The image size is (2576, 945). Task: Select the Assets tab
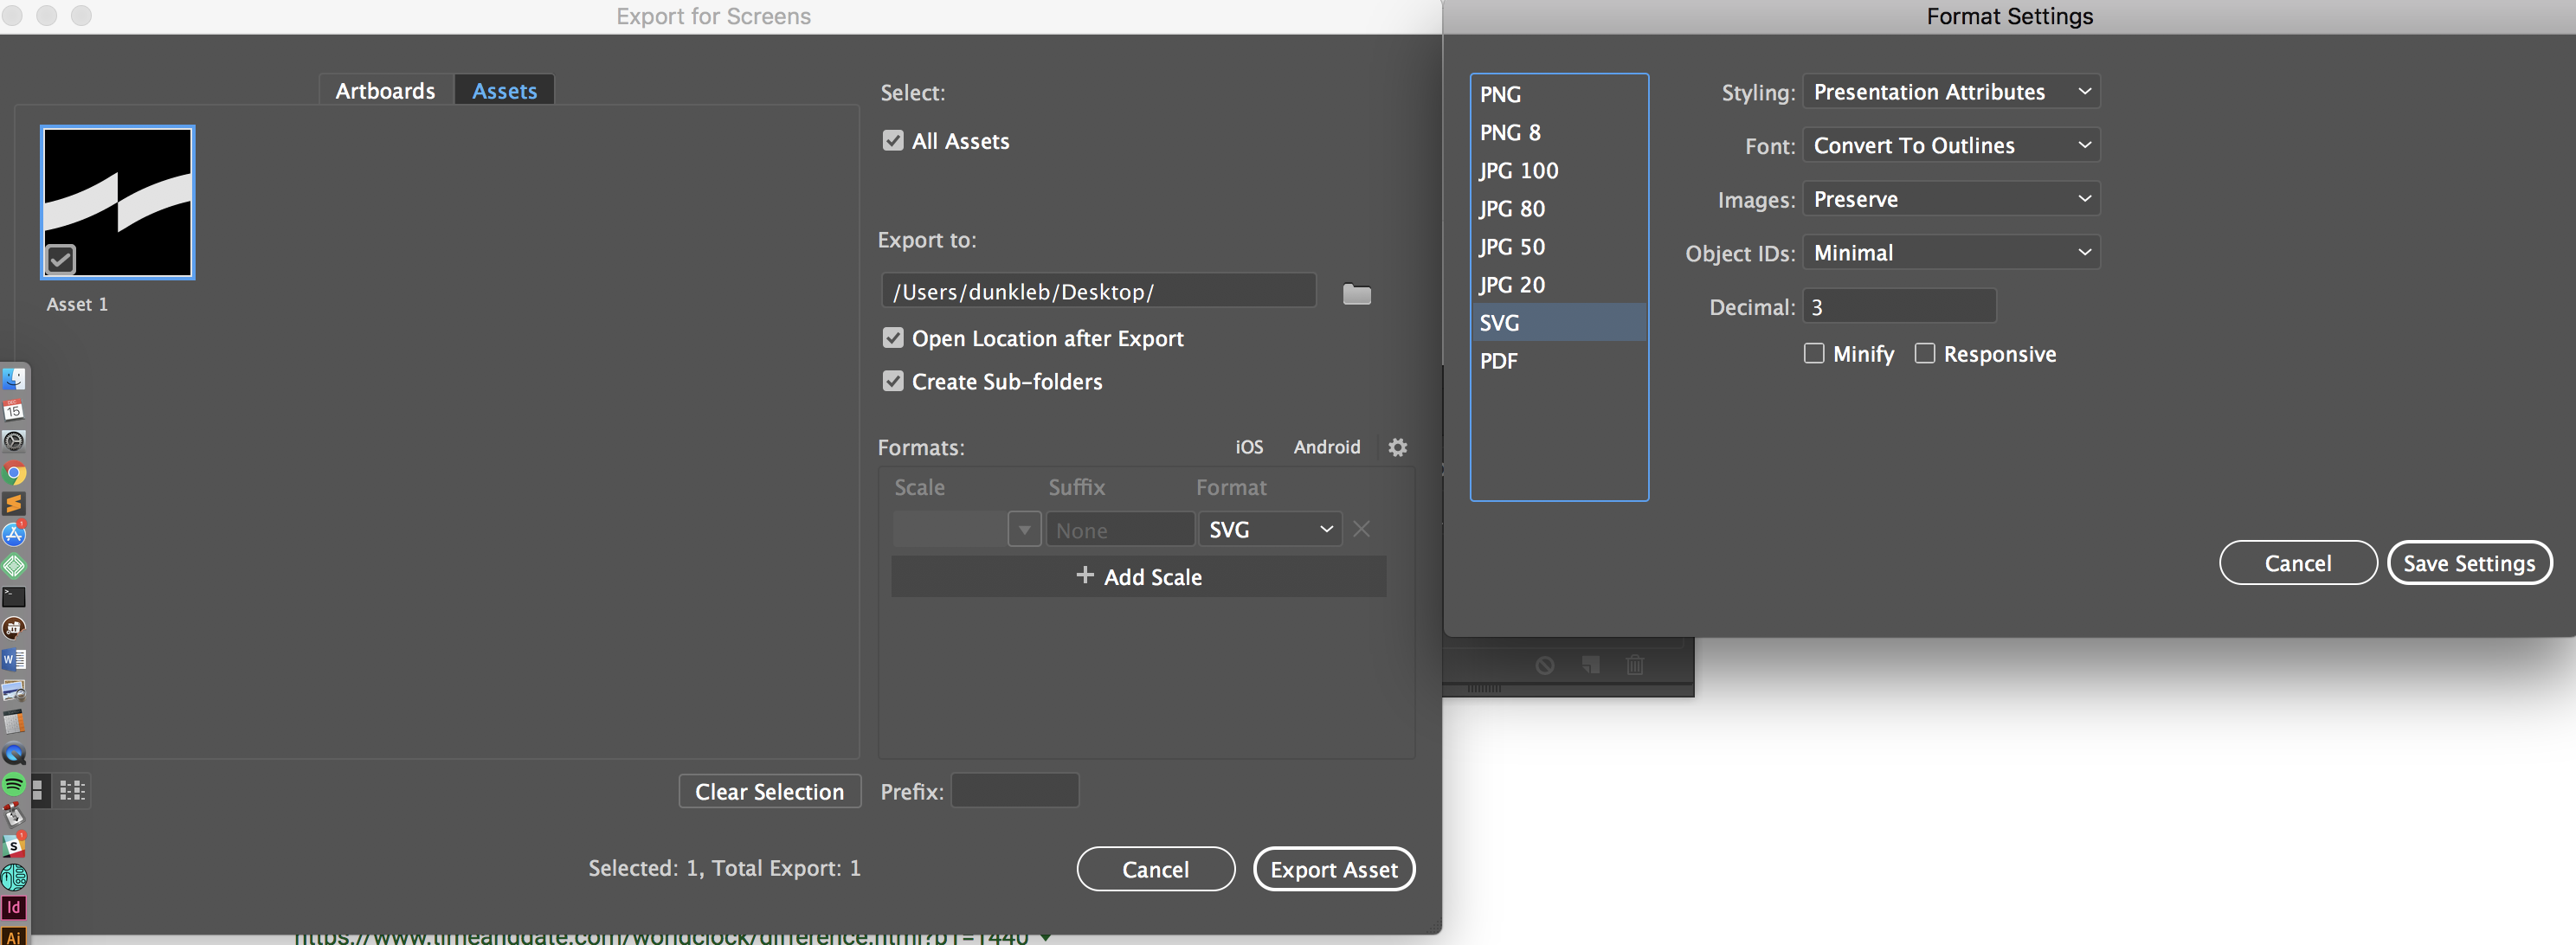tap(503, 90)
